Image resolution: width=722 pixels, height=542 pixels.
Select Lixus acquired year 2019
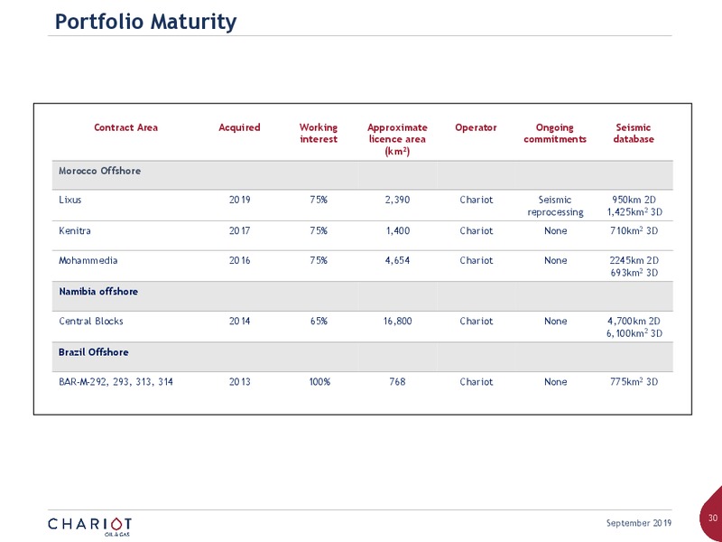tap(239, 200)
